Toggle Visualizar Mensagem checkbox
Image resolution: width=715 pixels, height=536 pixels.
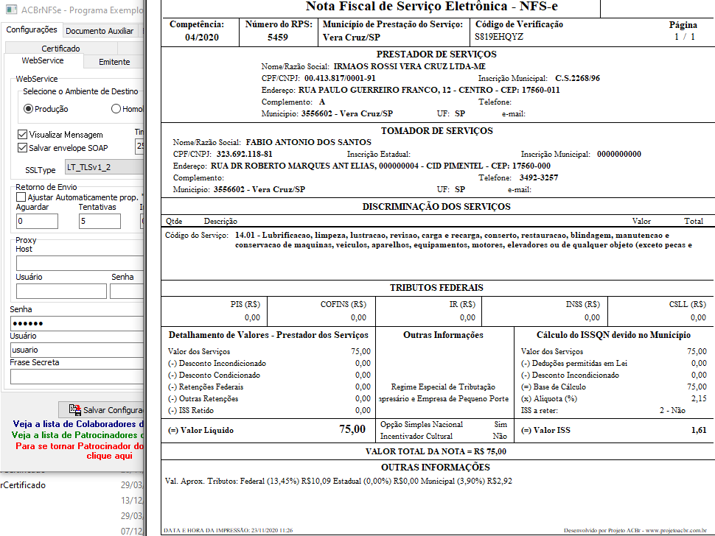22,134
